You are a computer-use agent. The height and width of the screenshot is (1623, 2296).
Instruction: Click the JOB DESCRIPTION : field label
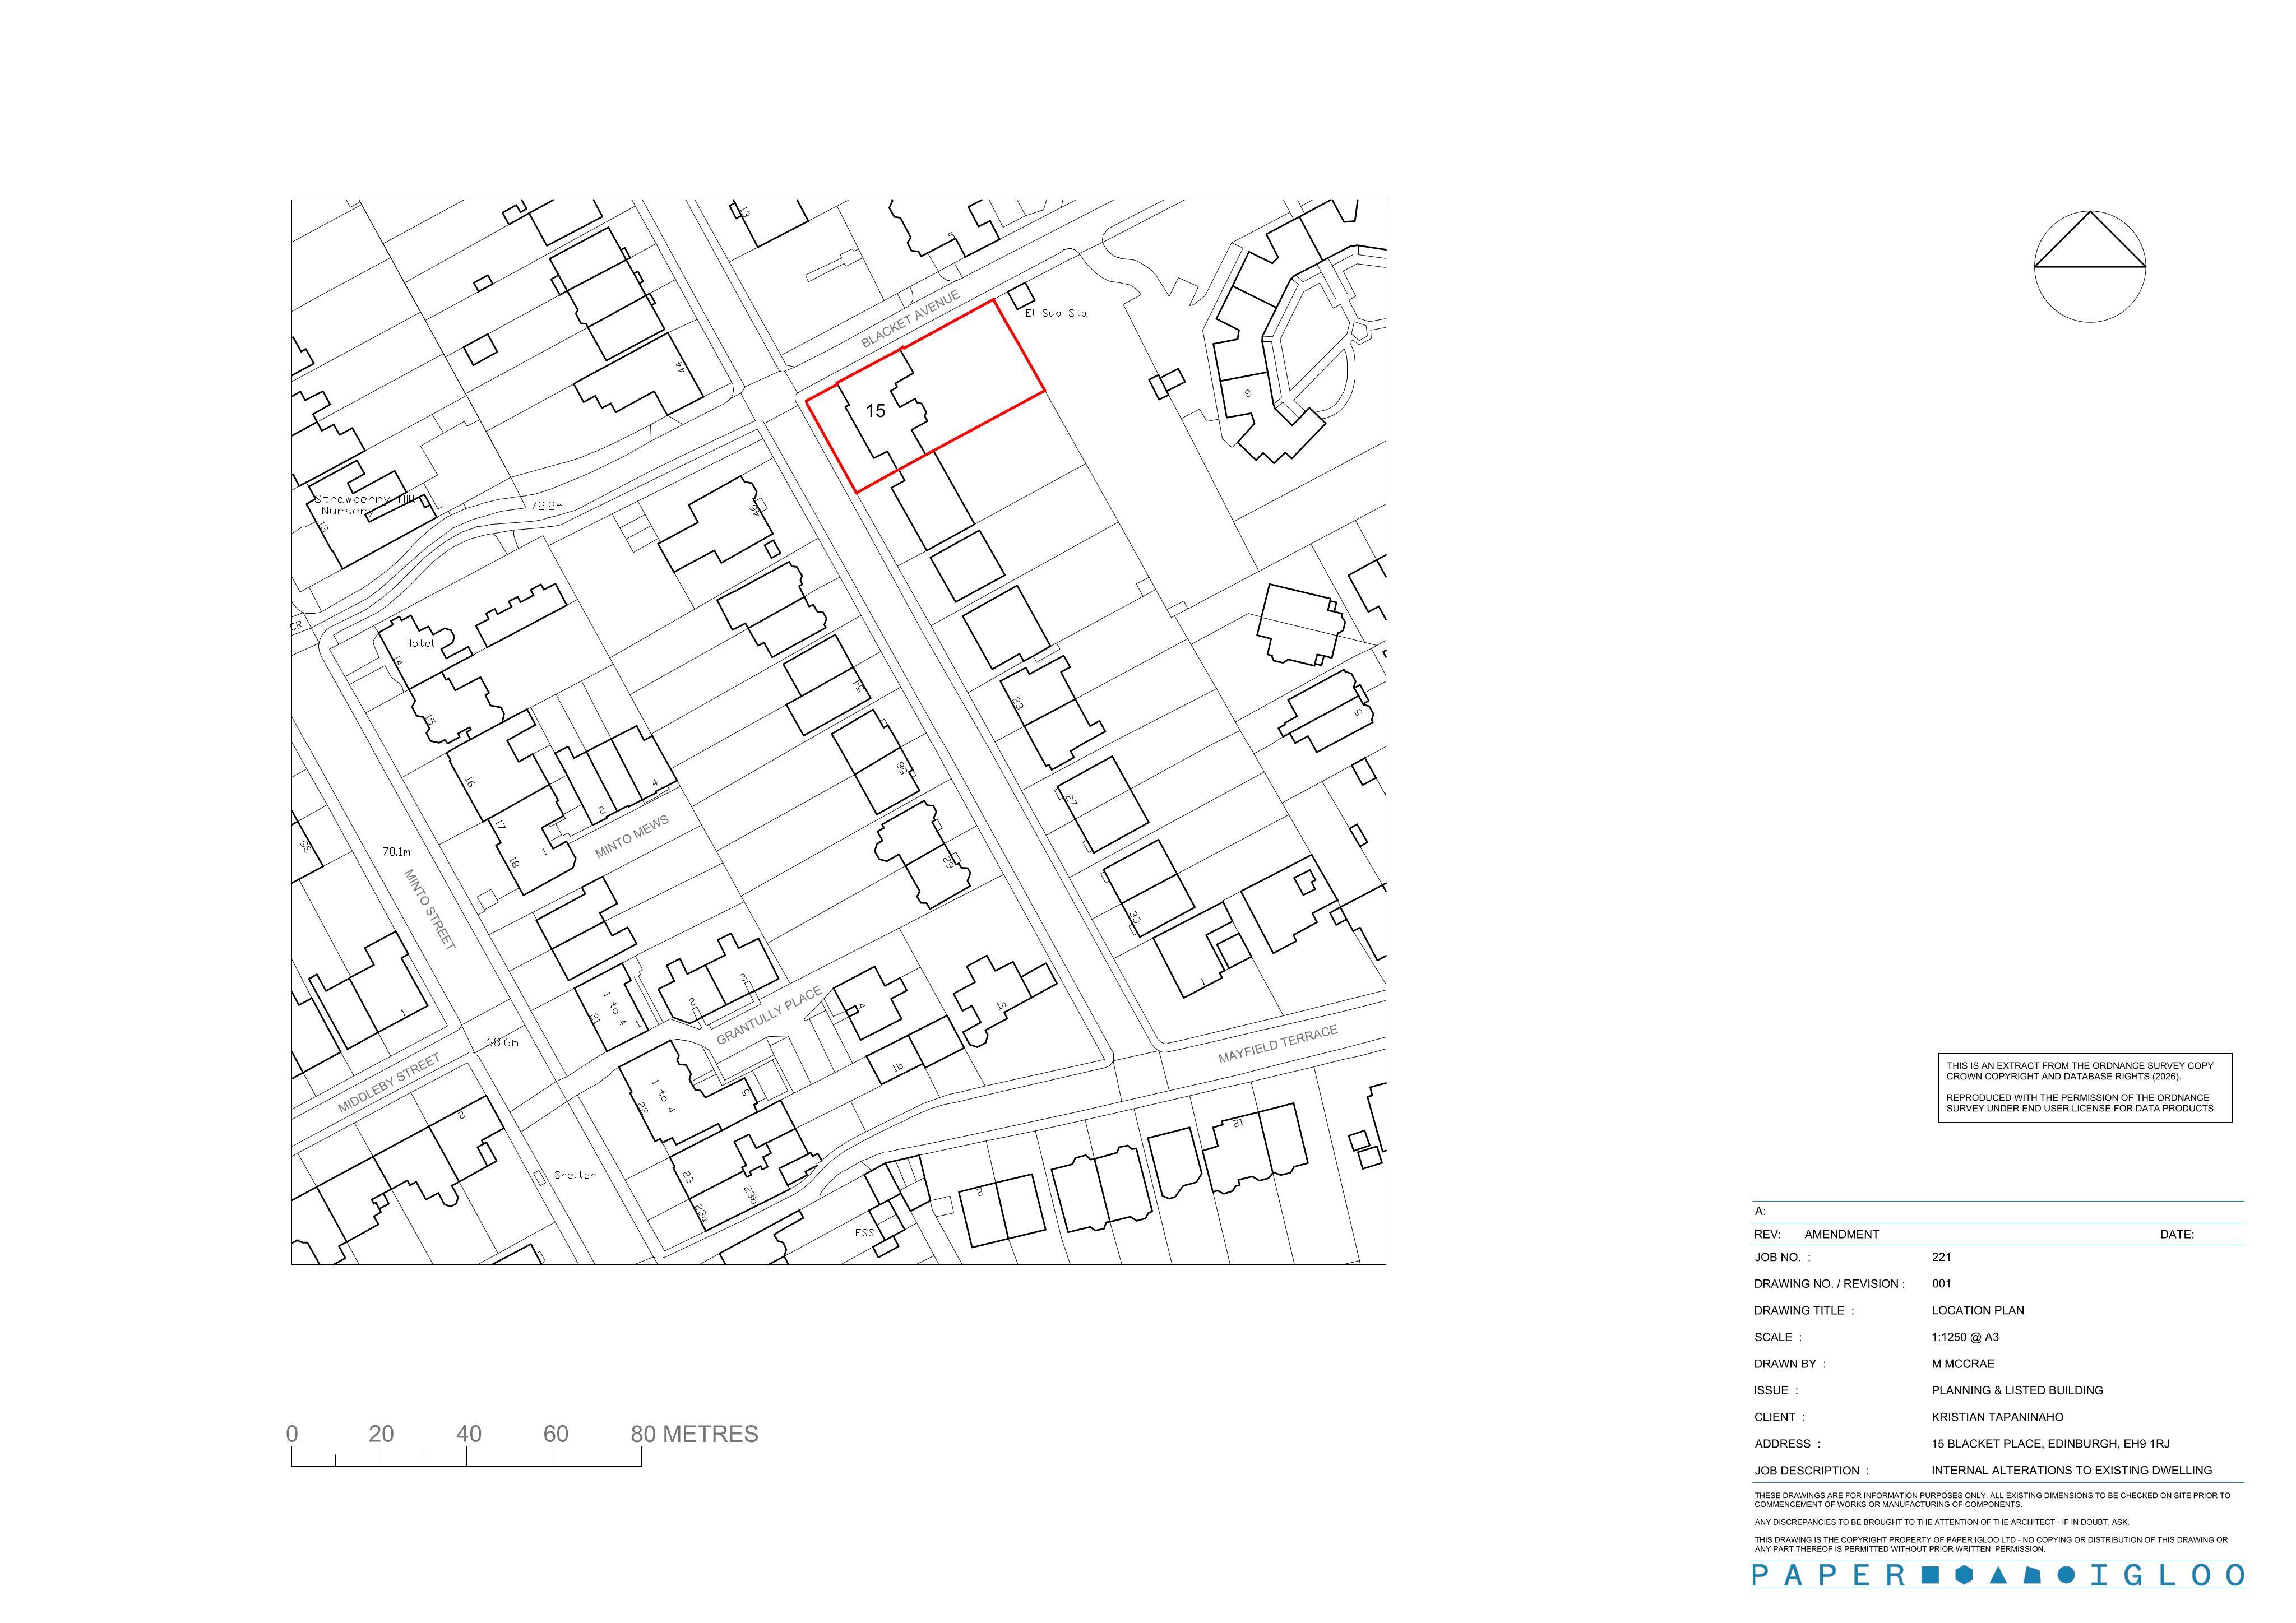pyautogui.click(x=1811, y=1471)
